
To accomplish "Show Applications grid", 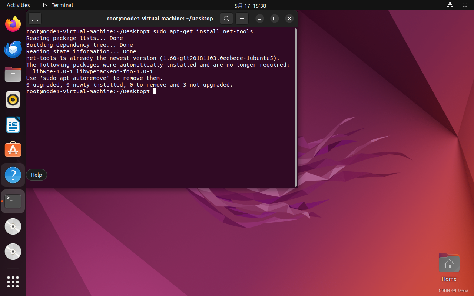I will point(13,282).
